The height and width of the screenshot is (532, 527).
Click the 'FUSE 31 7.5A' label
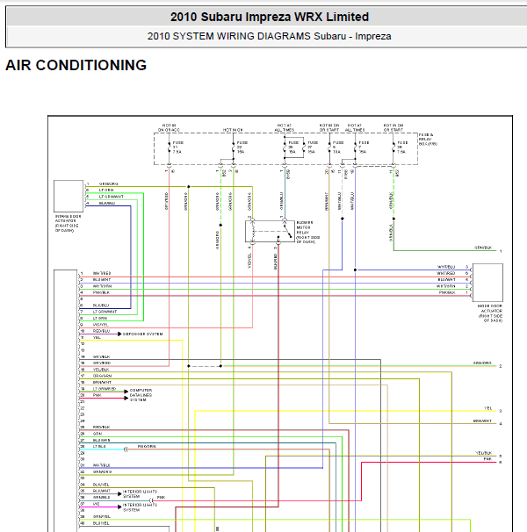(178, 147)
